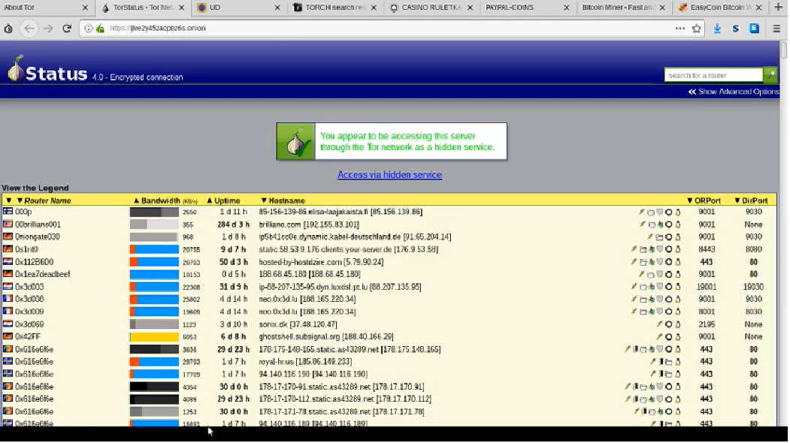This screenshot has width=790, height=443.
Task: Open router 000p details
Action: point(23,212)
